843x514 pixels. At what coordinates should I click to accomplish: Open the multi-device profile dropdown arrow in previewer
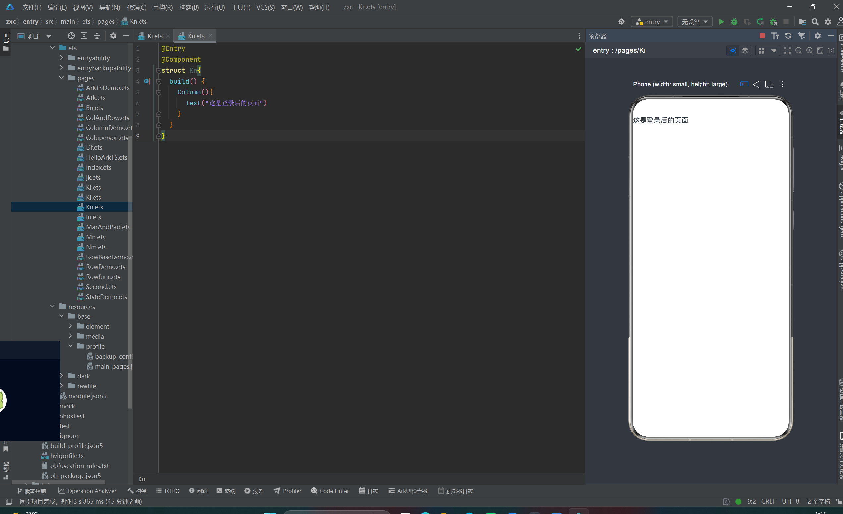[773, 51]
